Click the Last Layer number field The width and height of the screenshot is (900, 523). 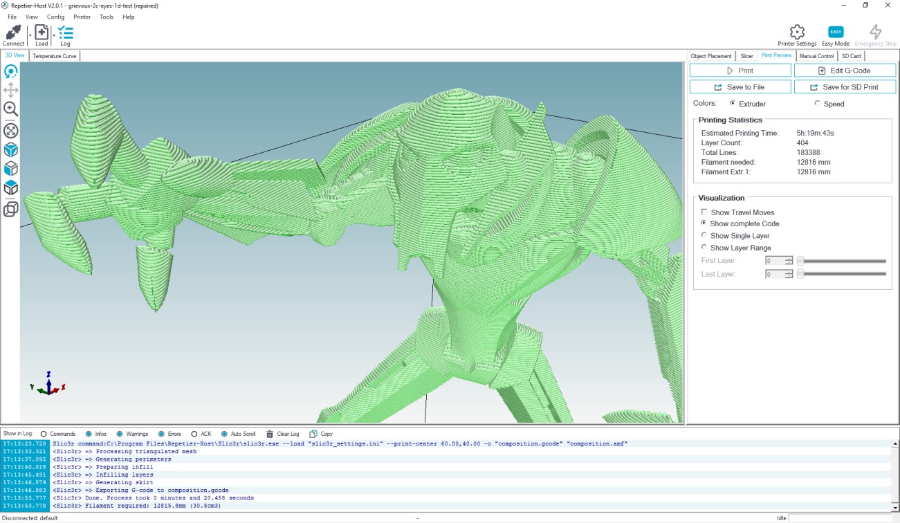[x=775, y=274]
